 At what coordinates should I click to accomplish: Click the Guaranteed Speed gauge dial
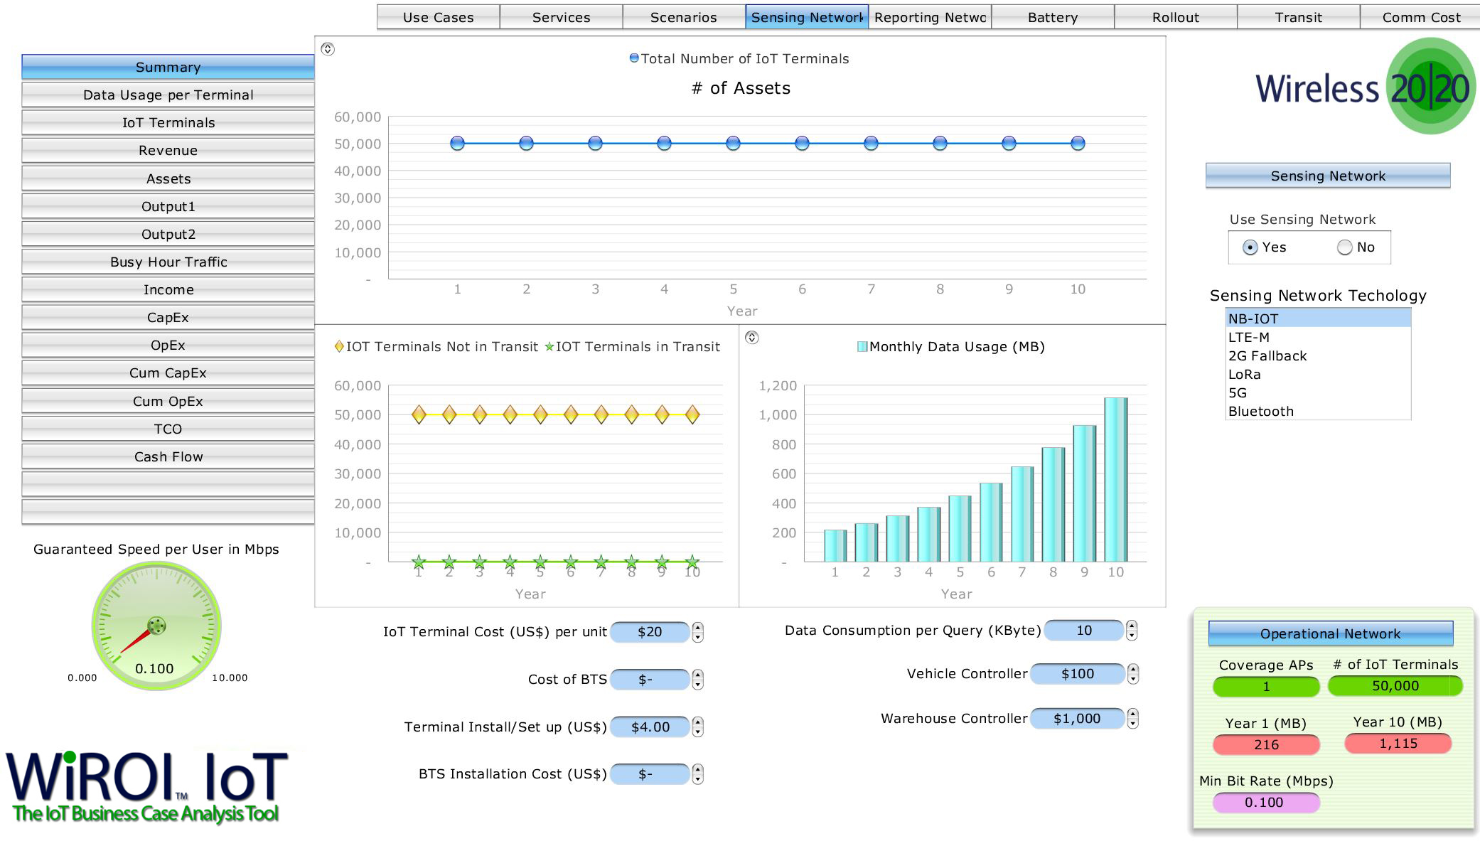pos(156,626)
